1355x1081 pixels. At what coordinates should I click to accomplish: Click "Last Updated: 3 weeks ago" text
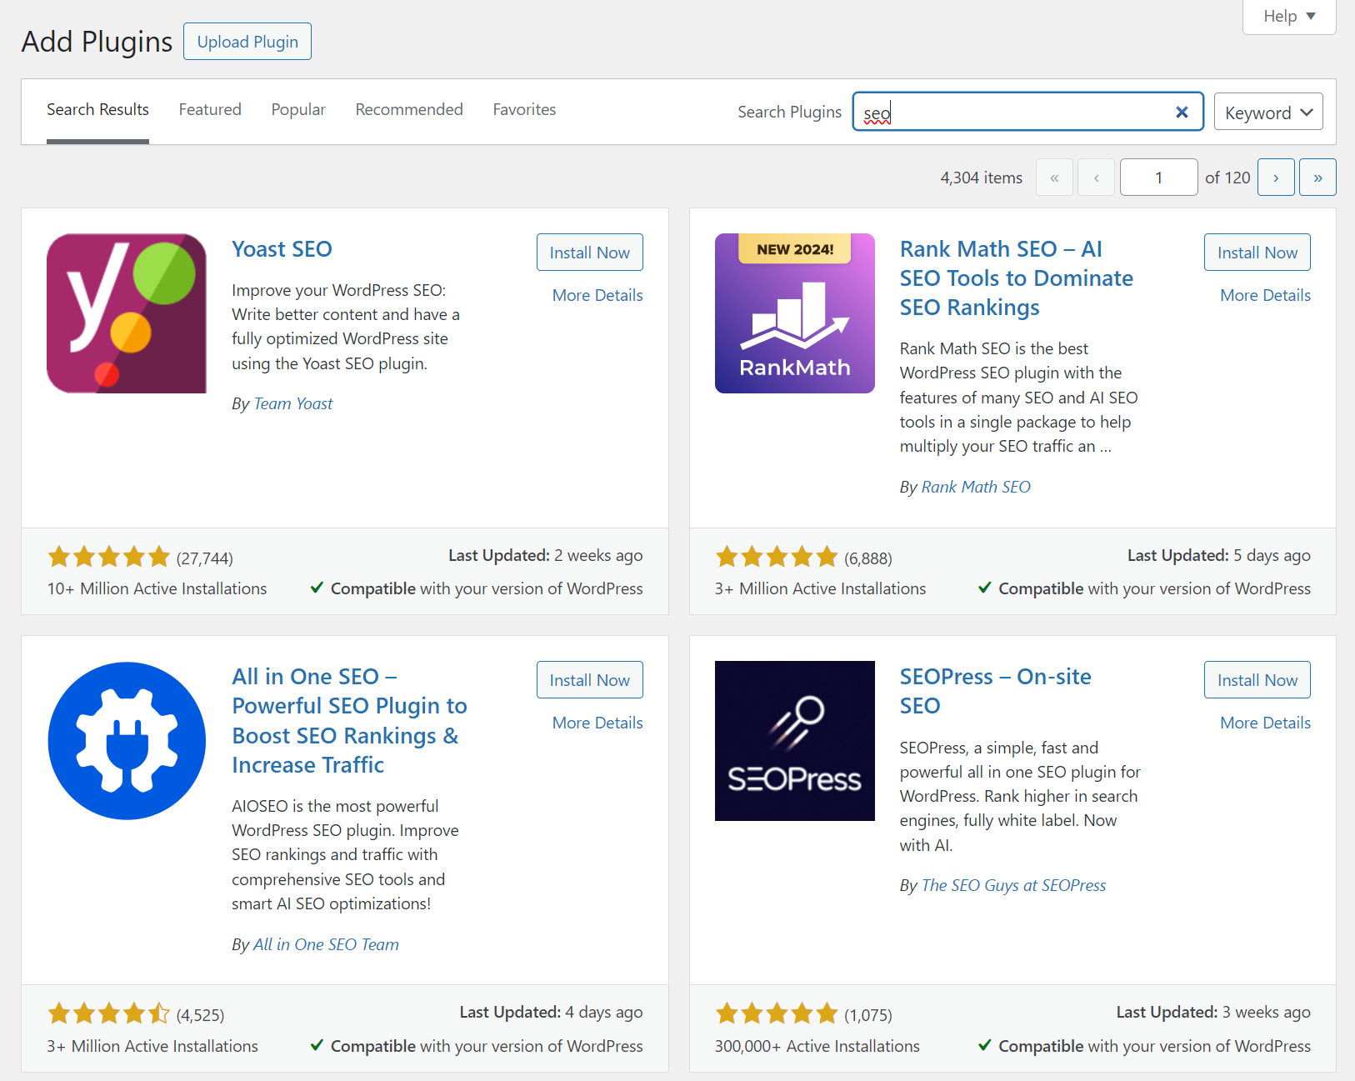pos(1213,1012)
